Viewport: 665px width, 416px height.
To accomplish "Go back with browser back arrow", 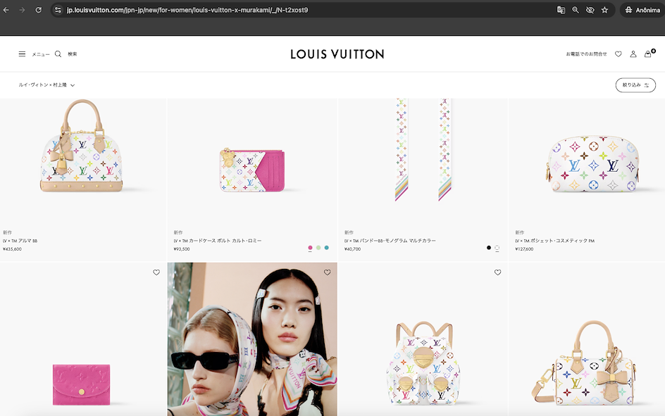I will [x=6, y=10].
